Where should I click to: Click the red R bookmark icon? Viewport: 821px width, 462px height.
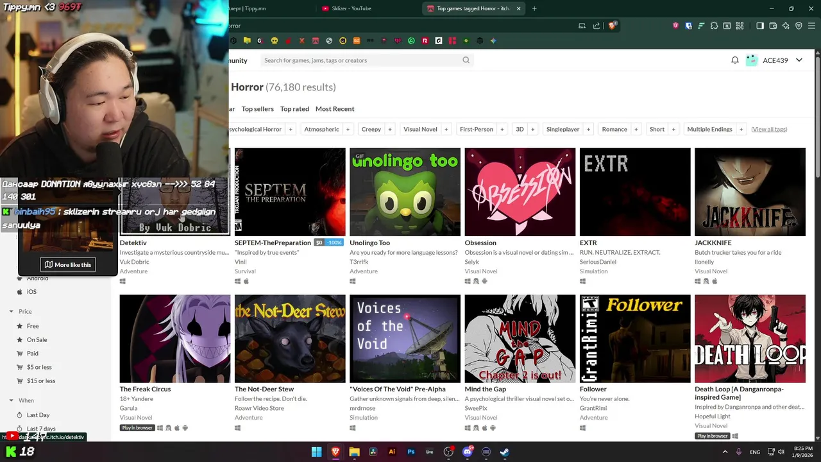point(425,40)
